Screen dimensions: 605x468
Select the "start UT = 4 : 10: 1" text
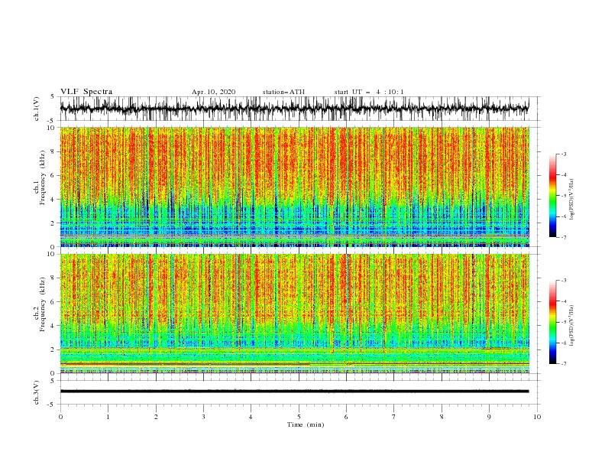369,92
